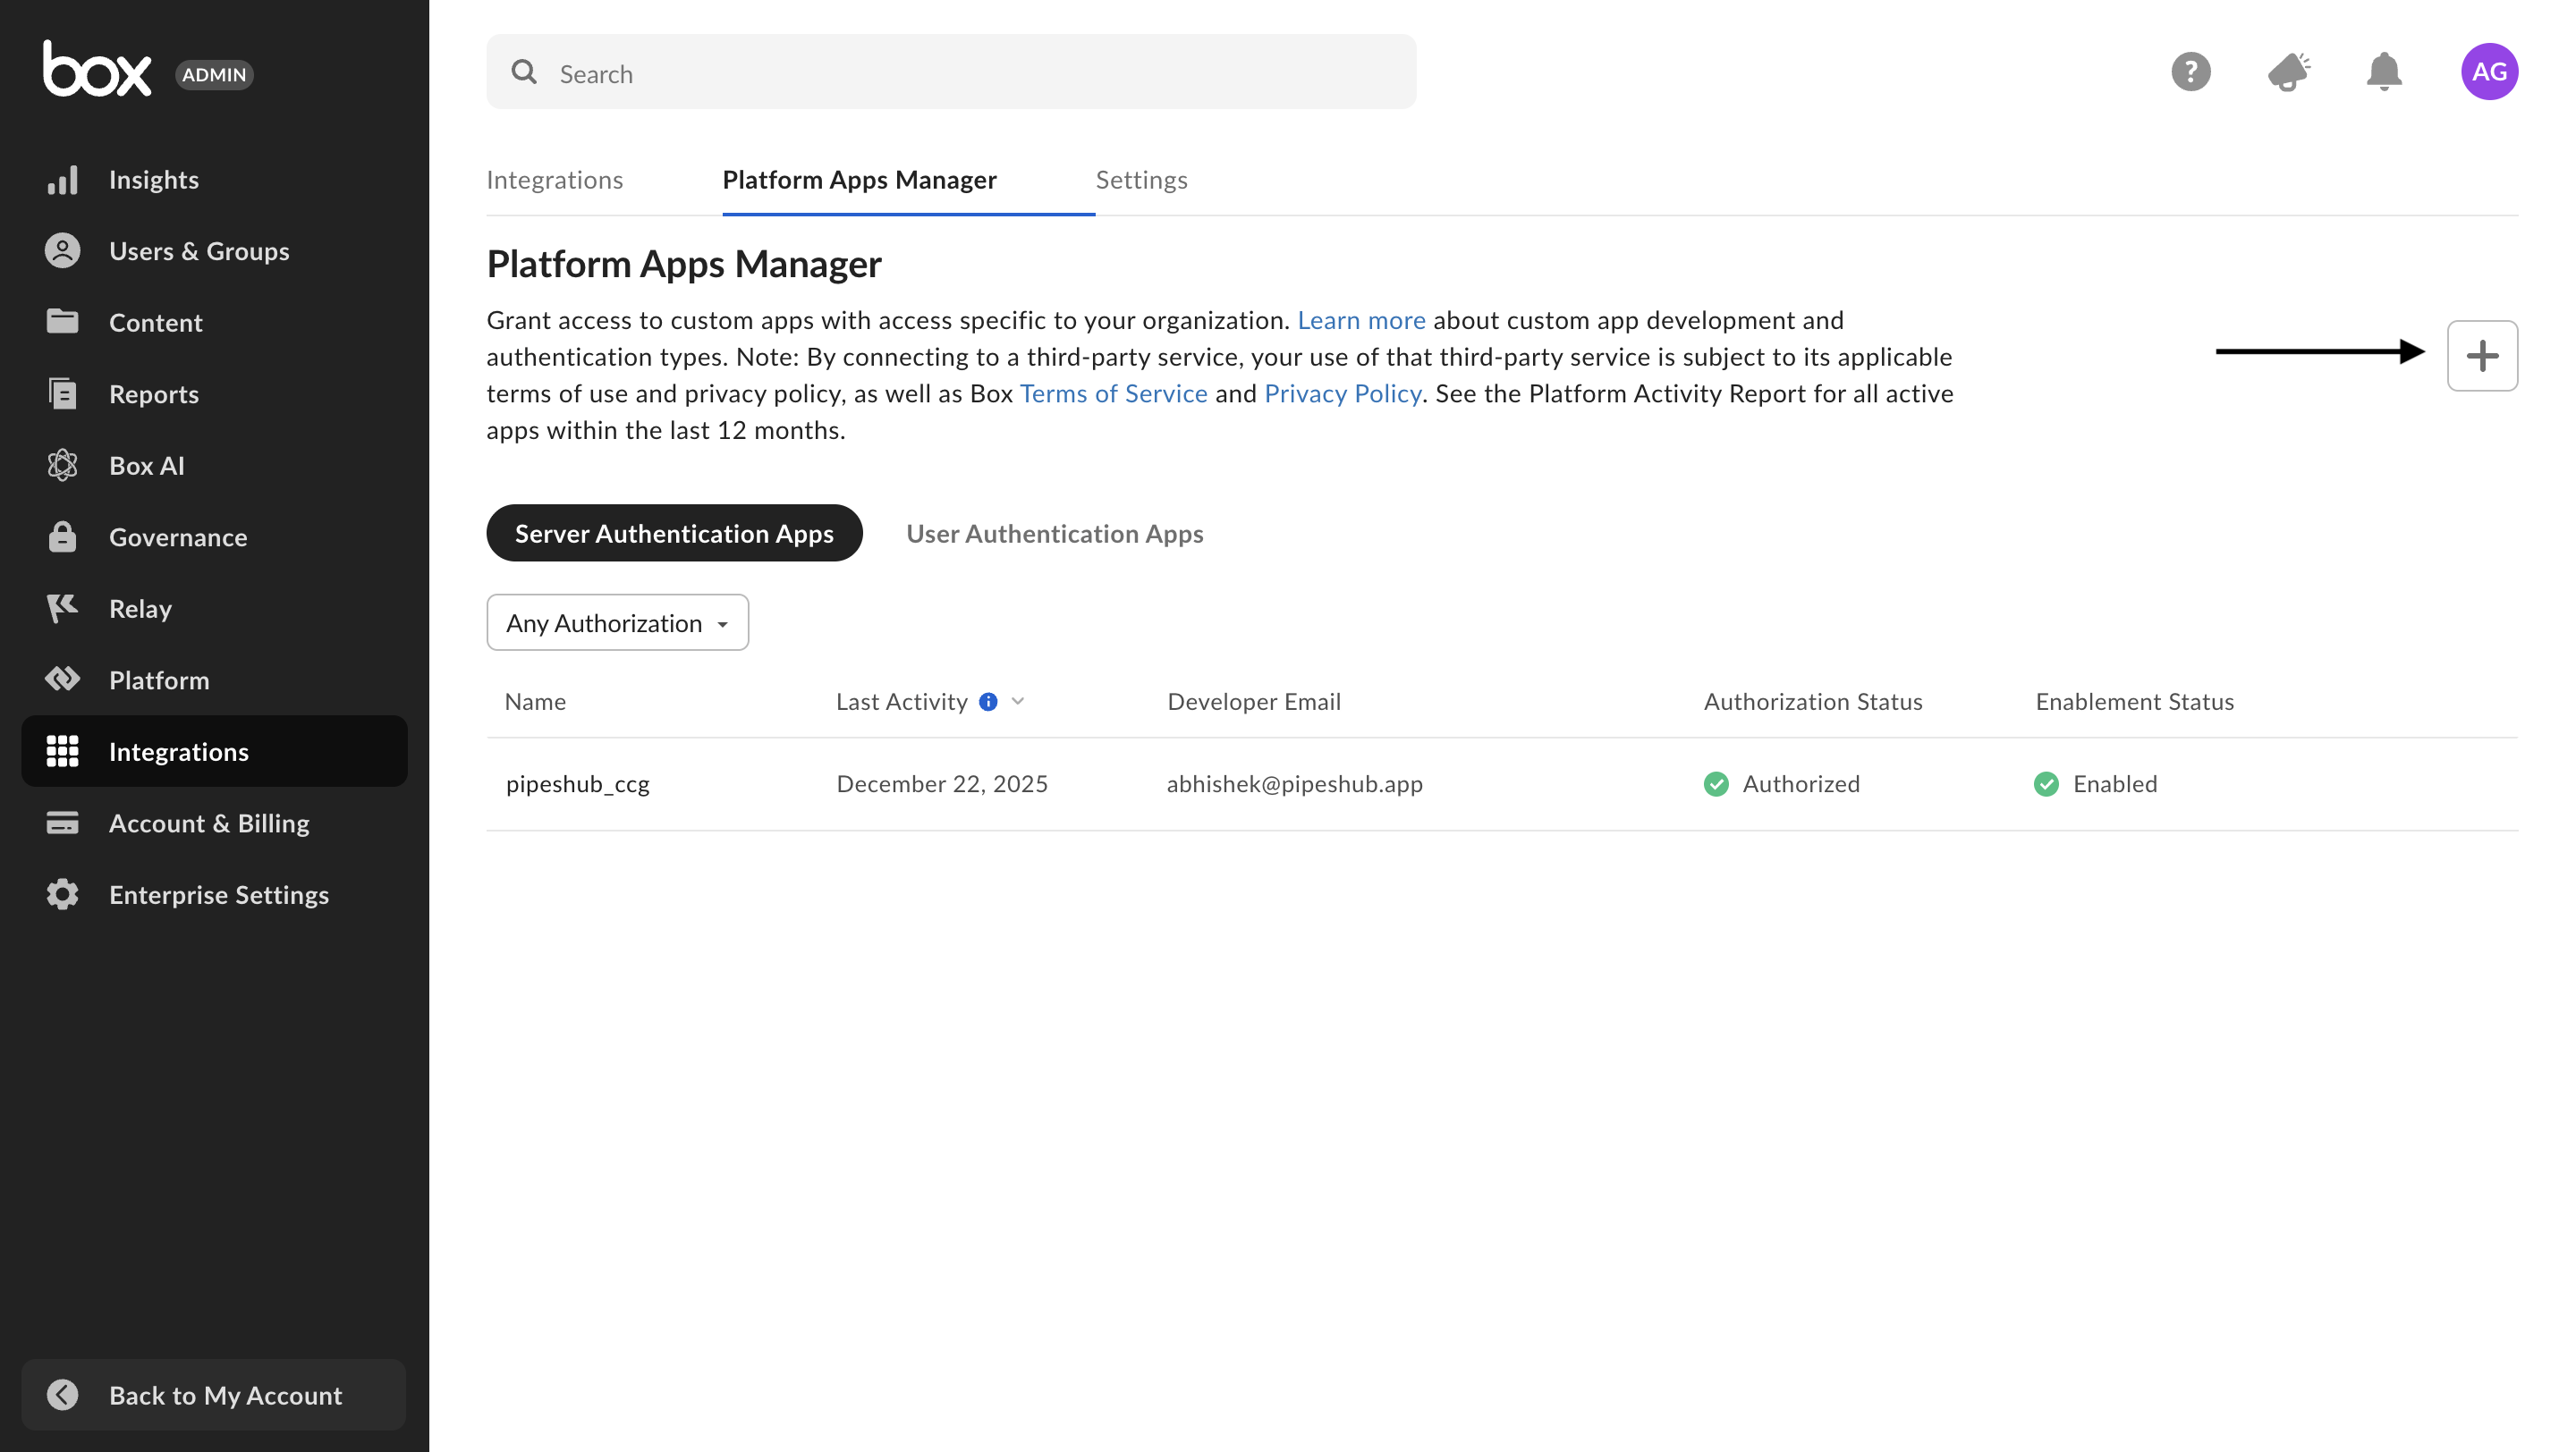Switch to the Settings tab

pos(1141,180)
